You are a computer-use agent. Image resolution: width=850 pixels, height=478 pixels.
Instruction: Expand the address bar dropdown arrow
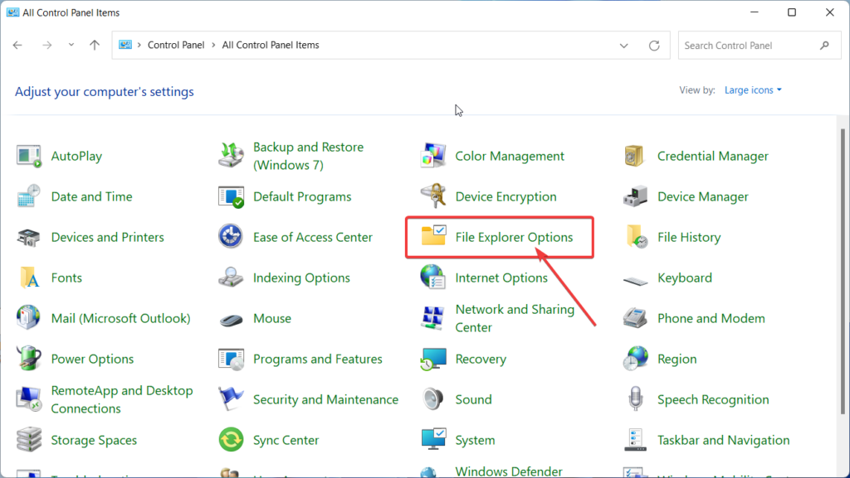[x=623, y=45]
